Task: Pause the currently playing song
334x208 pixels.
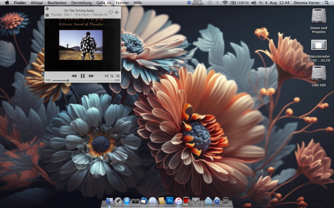Action: point(83,76)
